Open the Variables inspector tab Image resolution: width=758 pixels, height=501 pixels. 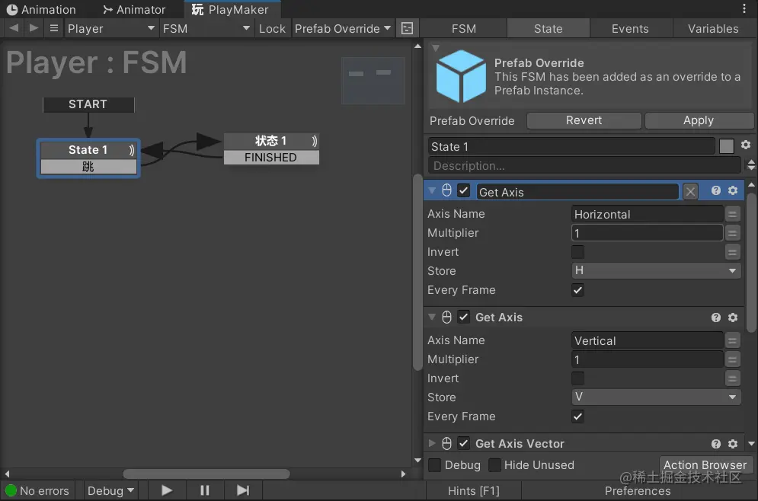[x=714, y=28]
